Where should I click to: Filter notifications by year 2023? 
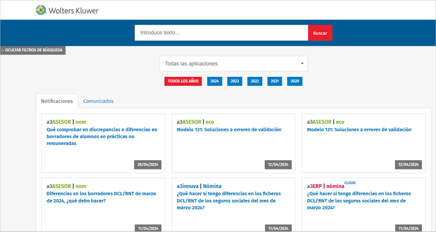click(235, 81)
